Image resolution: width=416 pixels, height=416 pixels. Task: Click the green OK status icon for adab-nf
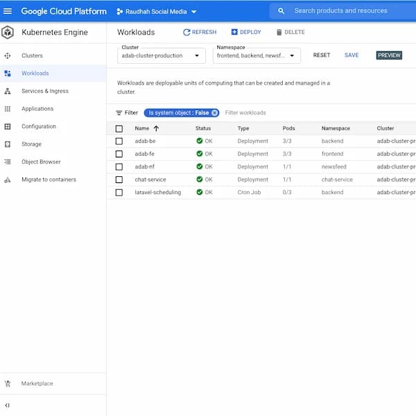(x=200, y=166)
